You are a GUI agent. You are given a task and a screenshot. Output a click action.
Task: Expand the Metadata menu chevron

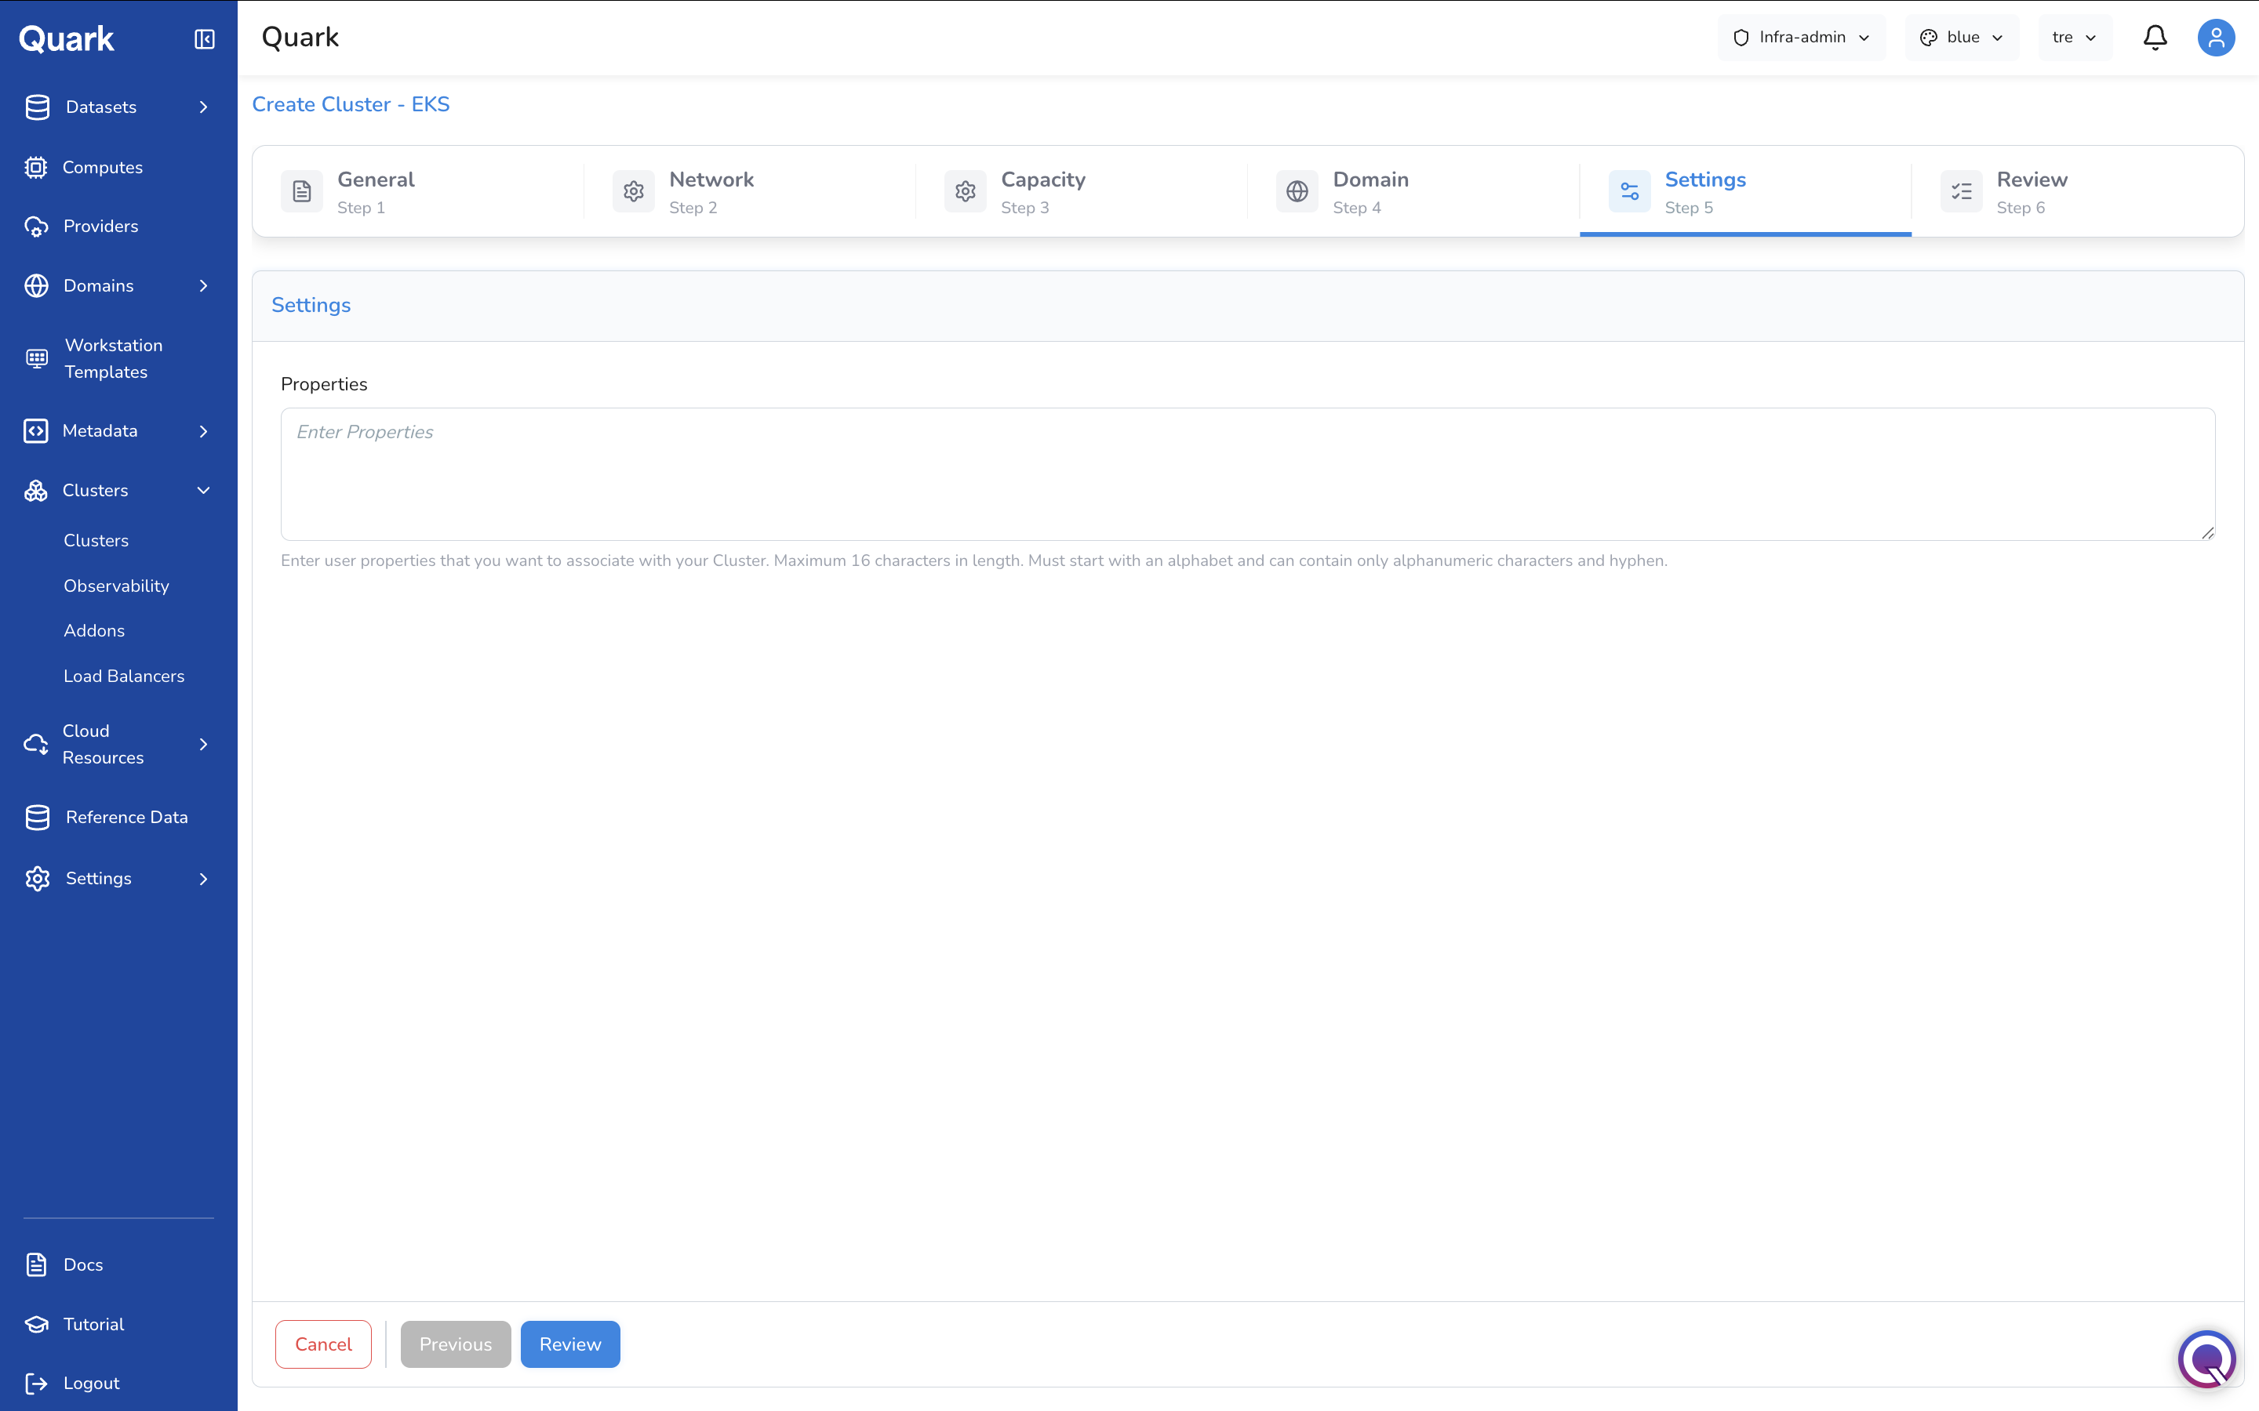pos(203,431)
